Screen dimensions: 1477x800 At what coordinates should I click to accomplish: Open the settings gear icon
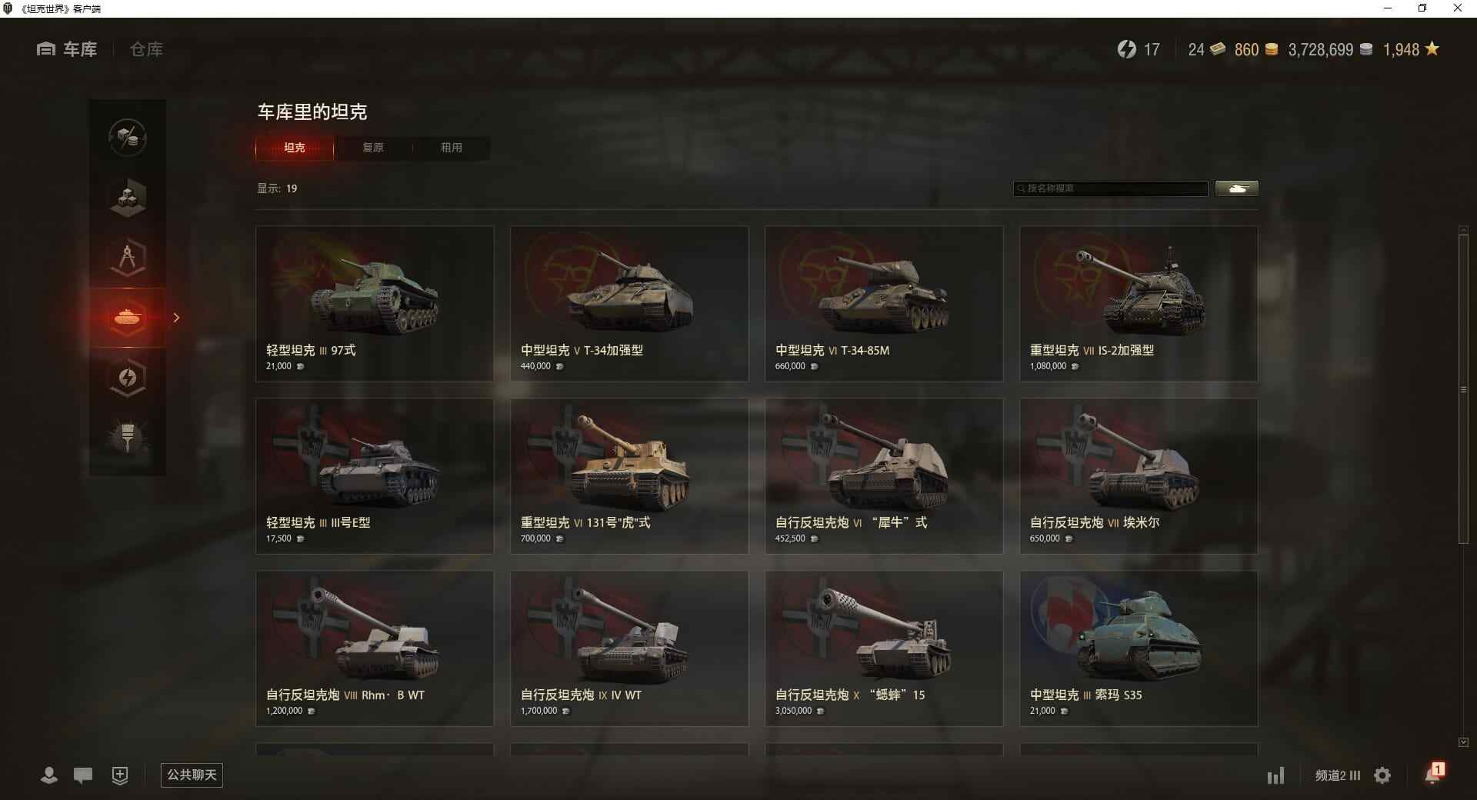1382,775
